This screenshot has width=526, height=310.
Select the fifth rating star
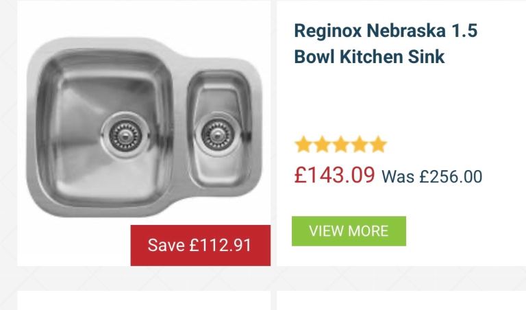coord(377,145)
